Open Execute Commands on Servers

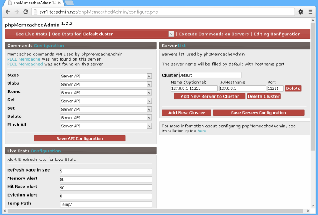click(x=214, y=34)
